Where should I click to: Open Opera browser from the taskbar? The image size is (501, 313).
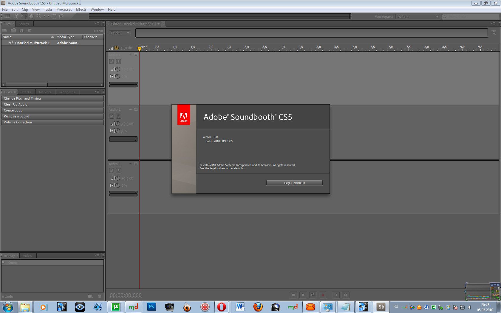221,307
